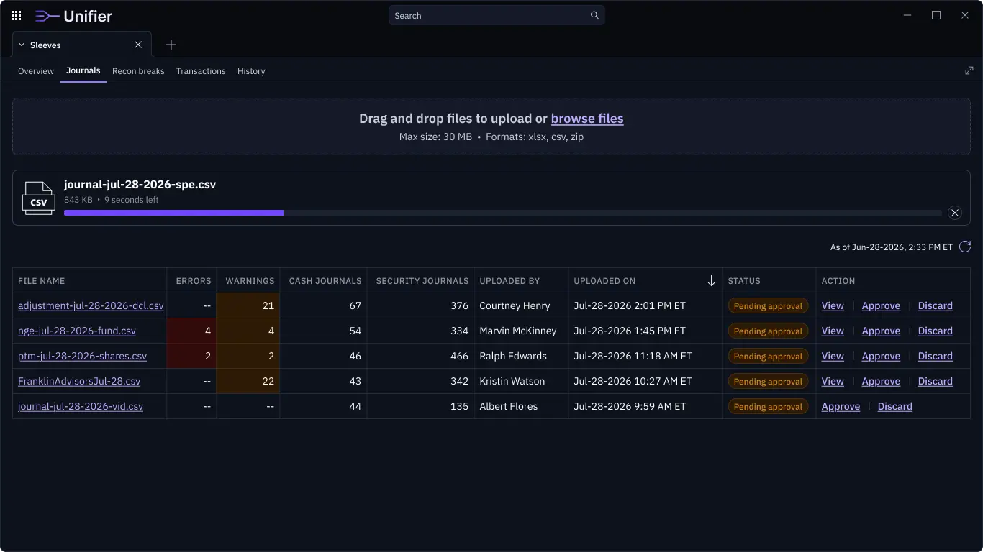Refresh the journals list
983x552 pixels.
[965, 247]
